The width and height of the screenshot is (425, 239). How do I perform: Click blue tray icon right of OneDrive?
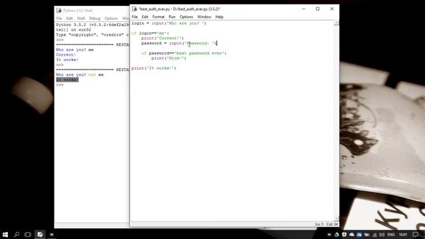(359, 234)
